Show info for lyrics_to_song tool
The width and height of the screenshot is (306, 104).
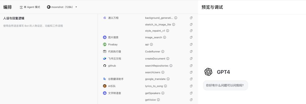click(165, 86)
